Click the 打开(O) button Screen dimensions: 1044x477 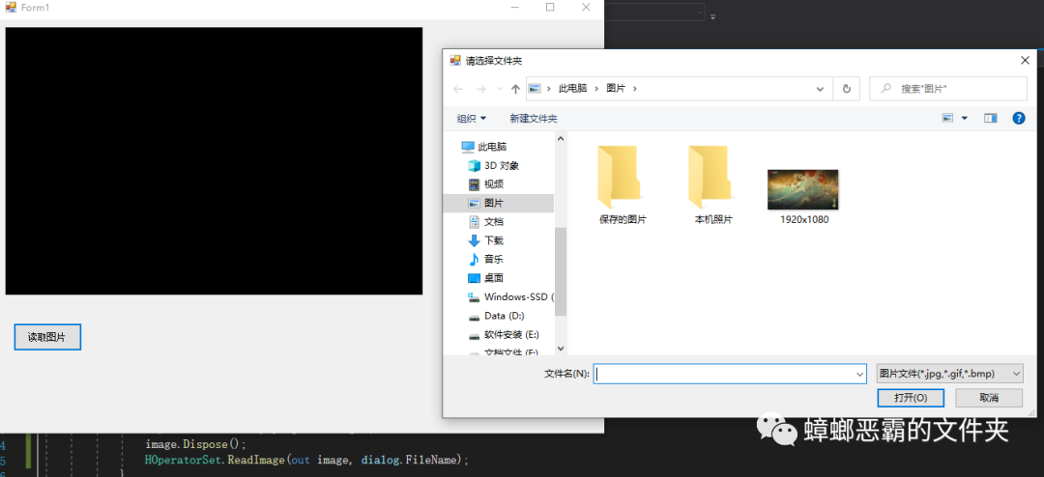click(911, 398)
